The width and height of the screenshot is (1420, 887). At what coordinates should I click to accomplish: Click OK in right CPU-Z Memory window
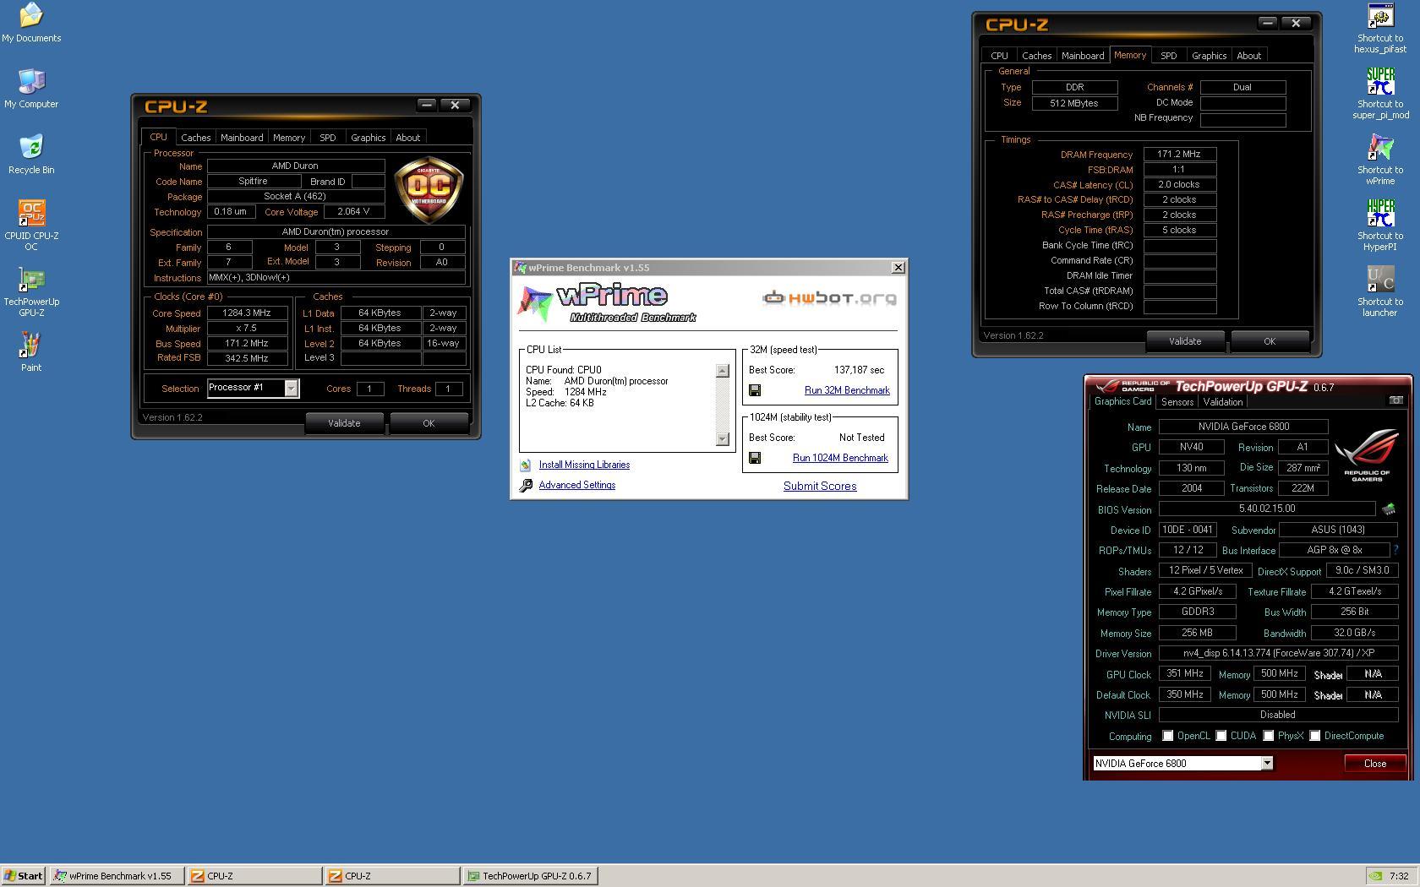(x=1270, y=341)
